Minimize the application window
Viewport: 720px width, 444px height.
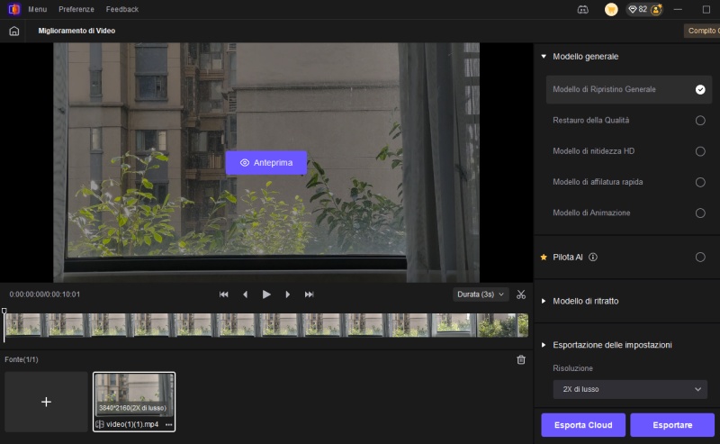pyautogui.click(x=678, y=9)
